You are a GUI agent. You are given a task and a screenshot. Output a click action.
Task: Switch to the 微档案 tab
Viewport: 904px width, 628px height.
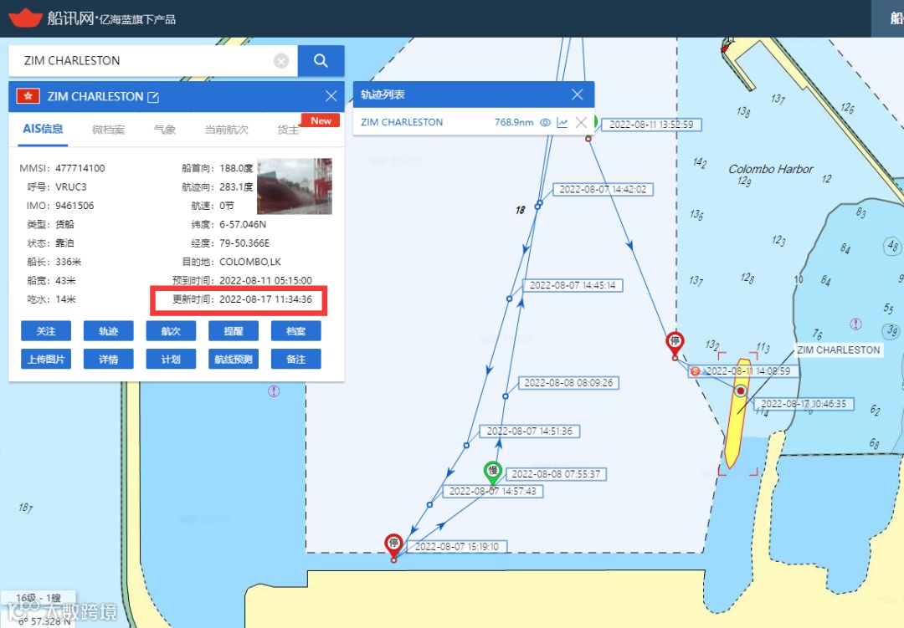pos(108,129)
